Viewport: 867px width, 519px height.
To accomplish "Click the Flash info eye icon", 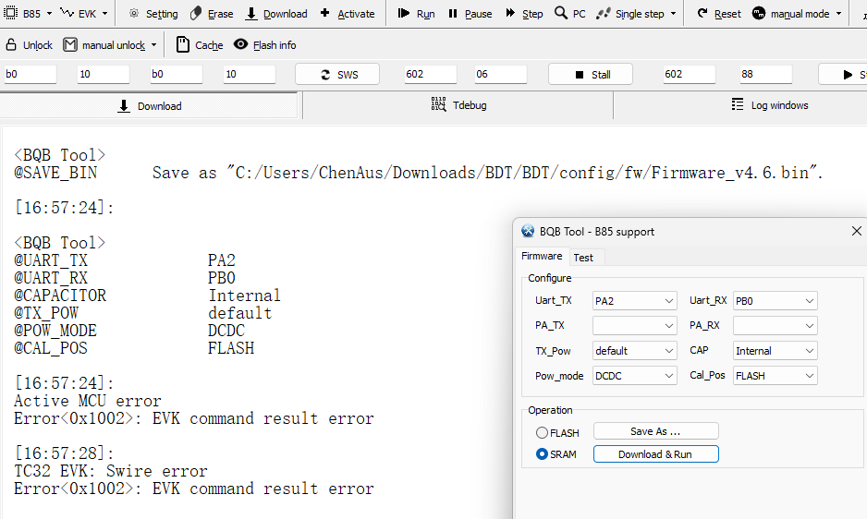I will pos(240,44).
